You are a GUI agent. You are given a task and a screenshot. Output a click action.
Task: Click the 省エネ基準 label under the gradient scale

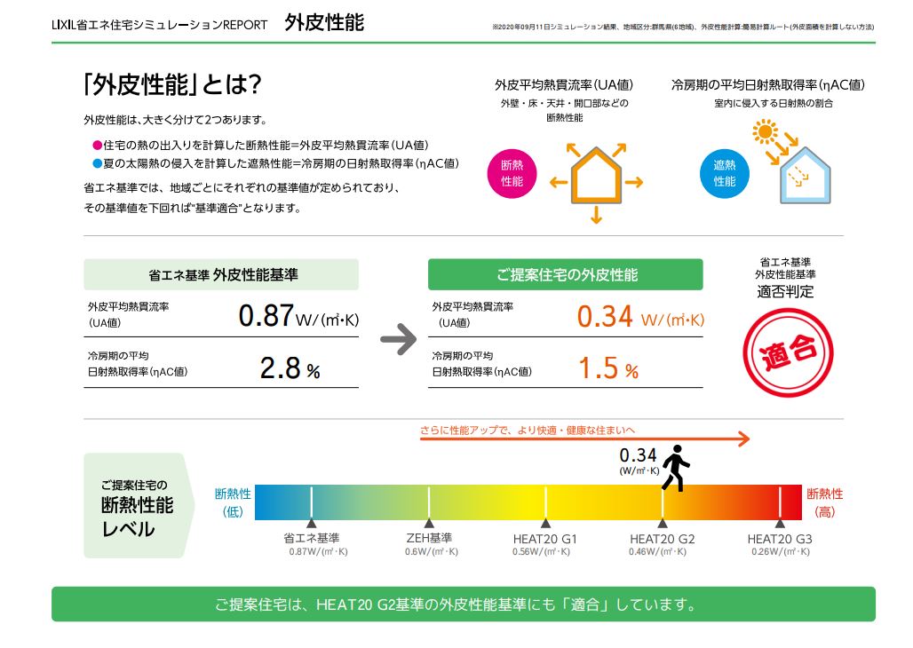coord(312,539)
